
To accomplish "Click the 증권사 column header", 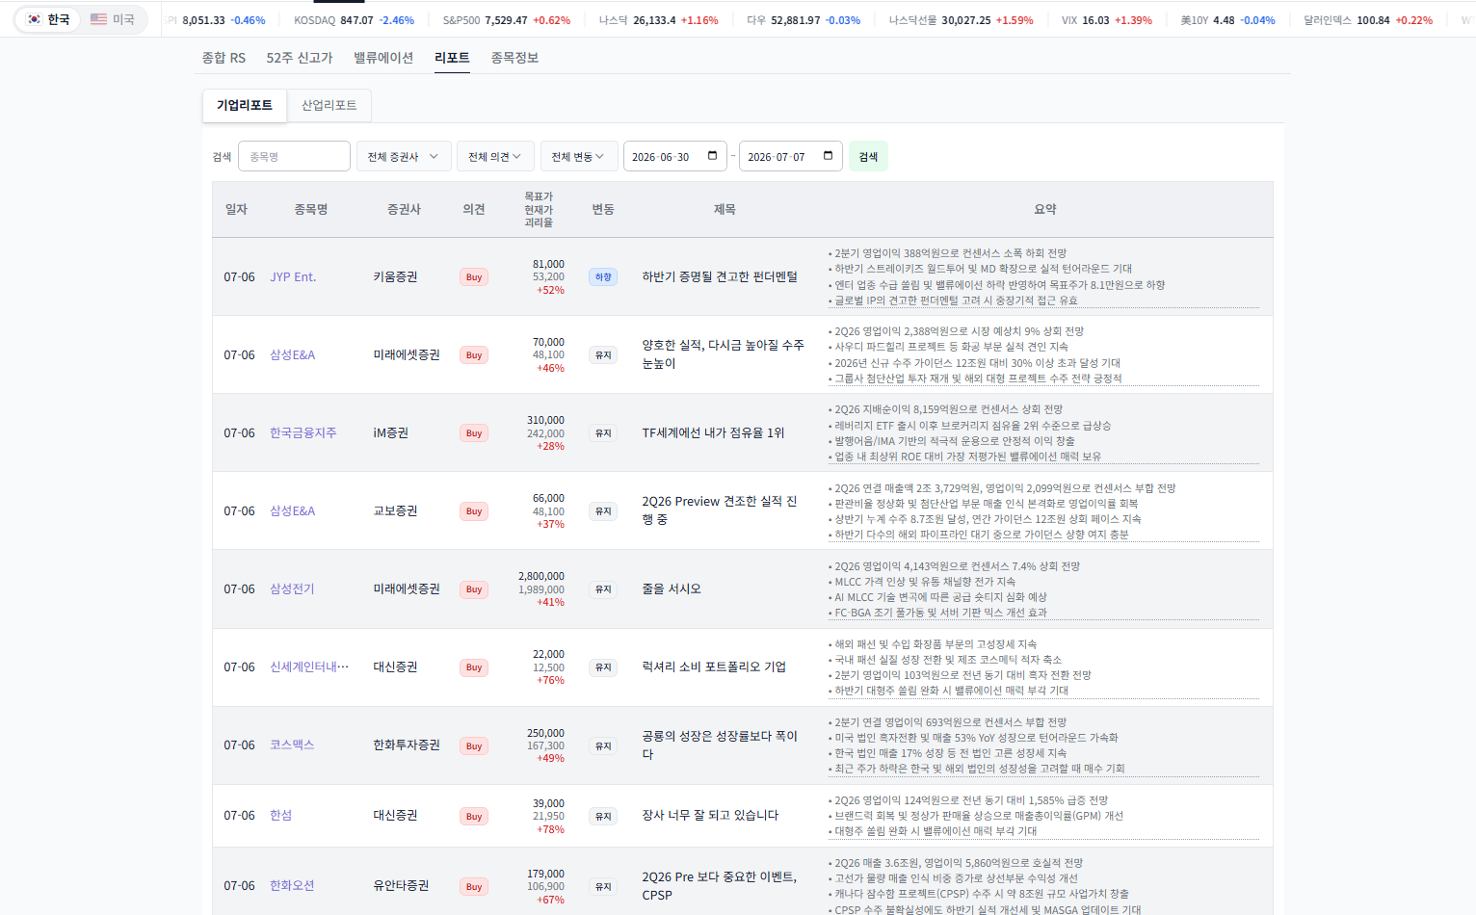I will coord(404,209).
